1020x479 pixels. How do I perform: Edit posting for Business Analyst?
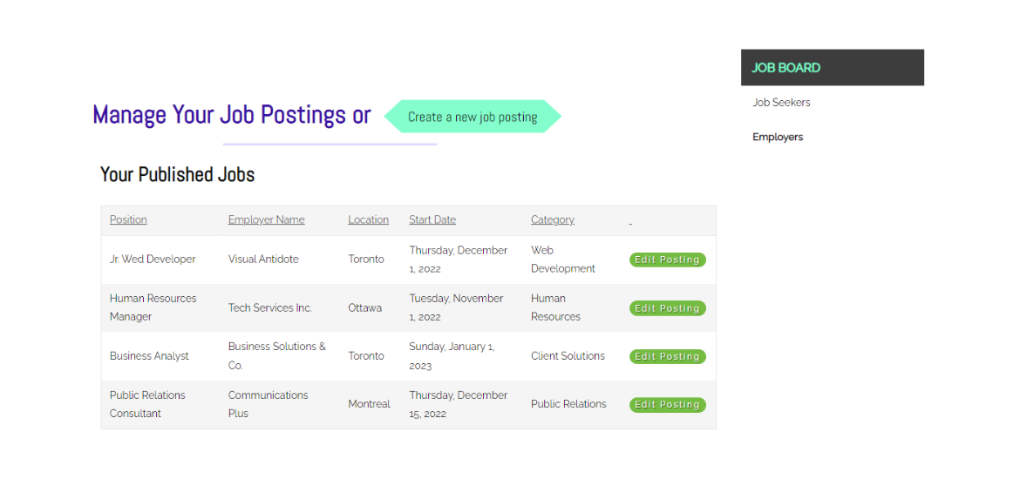point(668,356)
